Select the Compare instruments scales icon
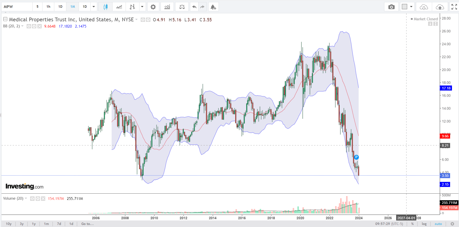 182,7
